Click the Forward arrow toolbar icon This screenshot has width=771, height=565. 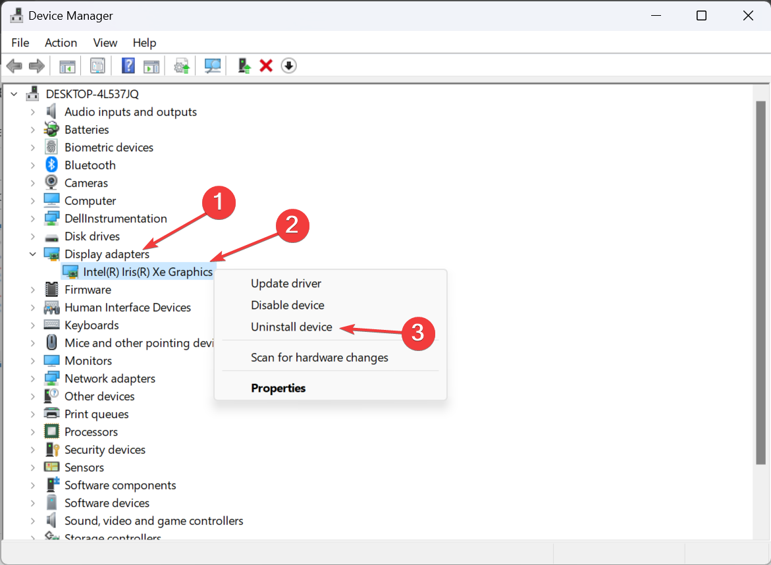(x=37, y=66)
